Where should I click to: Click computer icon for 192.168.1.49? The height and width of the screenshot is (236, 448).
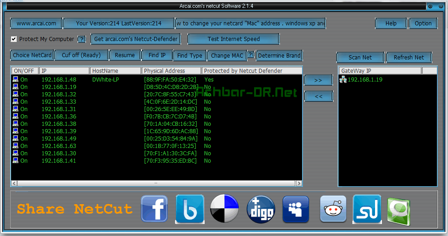click(15, 139)
